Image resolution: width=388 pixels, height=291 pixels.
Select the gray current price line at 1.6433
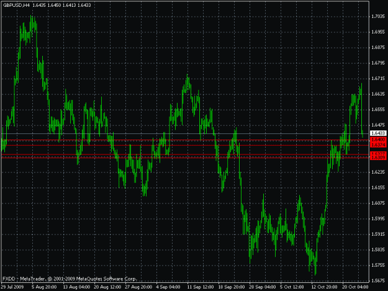pyautogui.click(x=185, y=134)
